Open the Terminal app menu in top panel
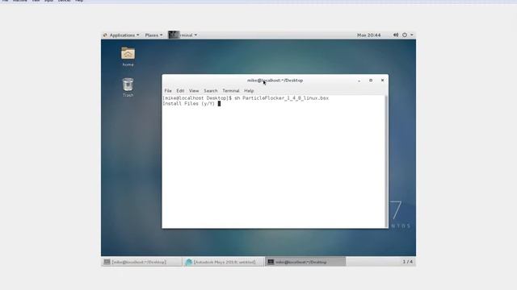The height and width of the screenshot is (290, 517). tap(183, 35)
